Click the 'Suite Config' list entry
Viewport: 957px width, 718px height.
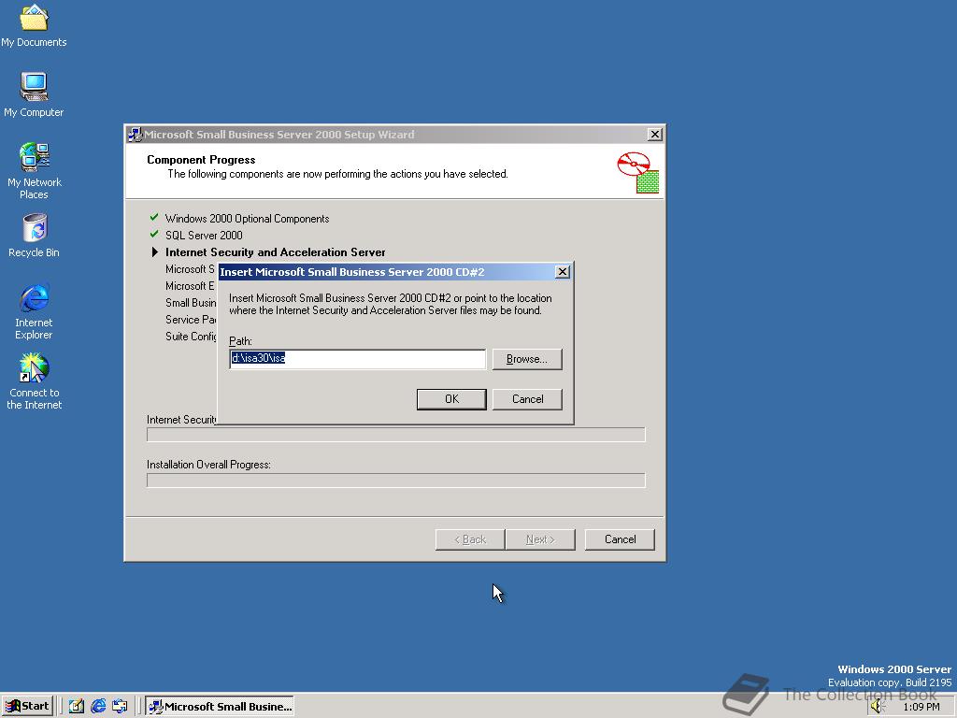[191, 337]
